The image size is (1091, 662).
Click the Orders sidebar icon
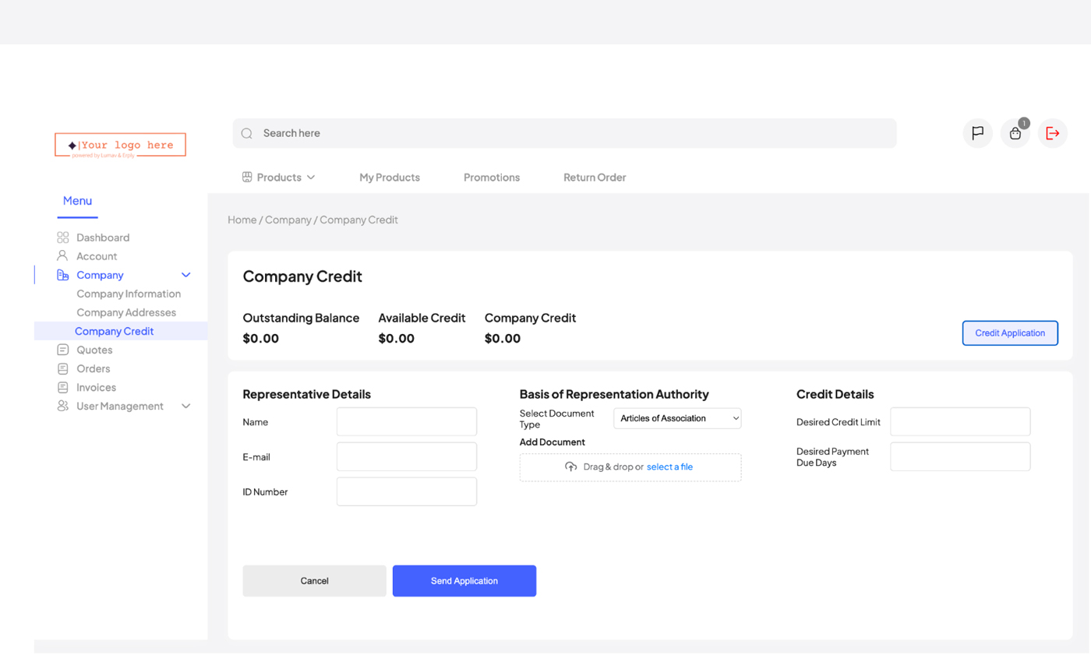pos(63,368)
